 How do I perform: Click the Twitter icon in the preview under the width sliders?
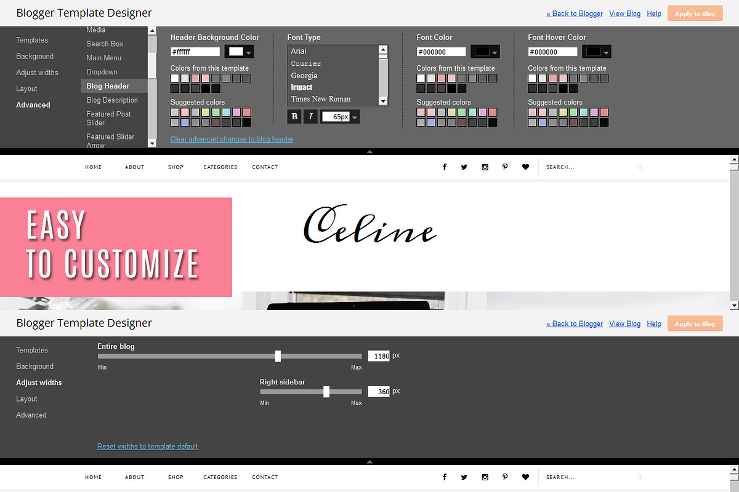[x=464, y=477]
